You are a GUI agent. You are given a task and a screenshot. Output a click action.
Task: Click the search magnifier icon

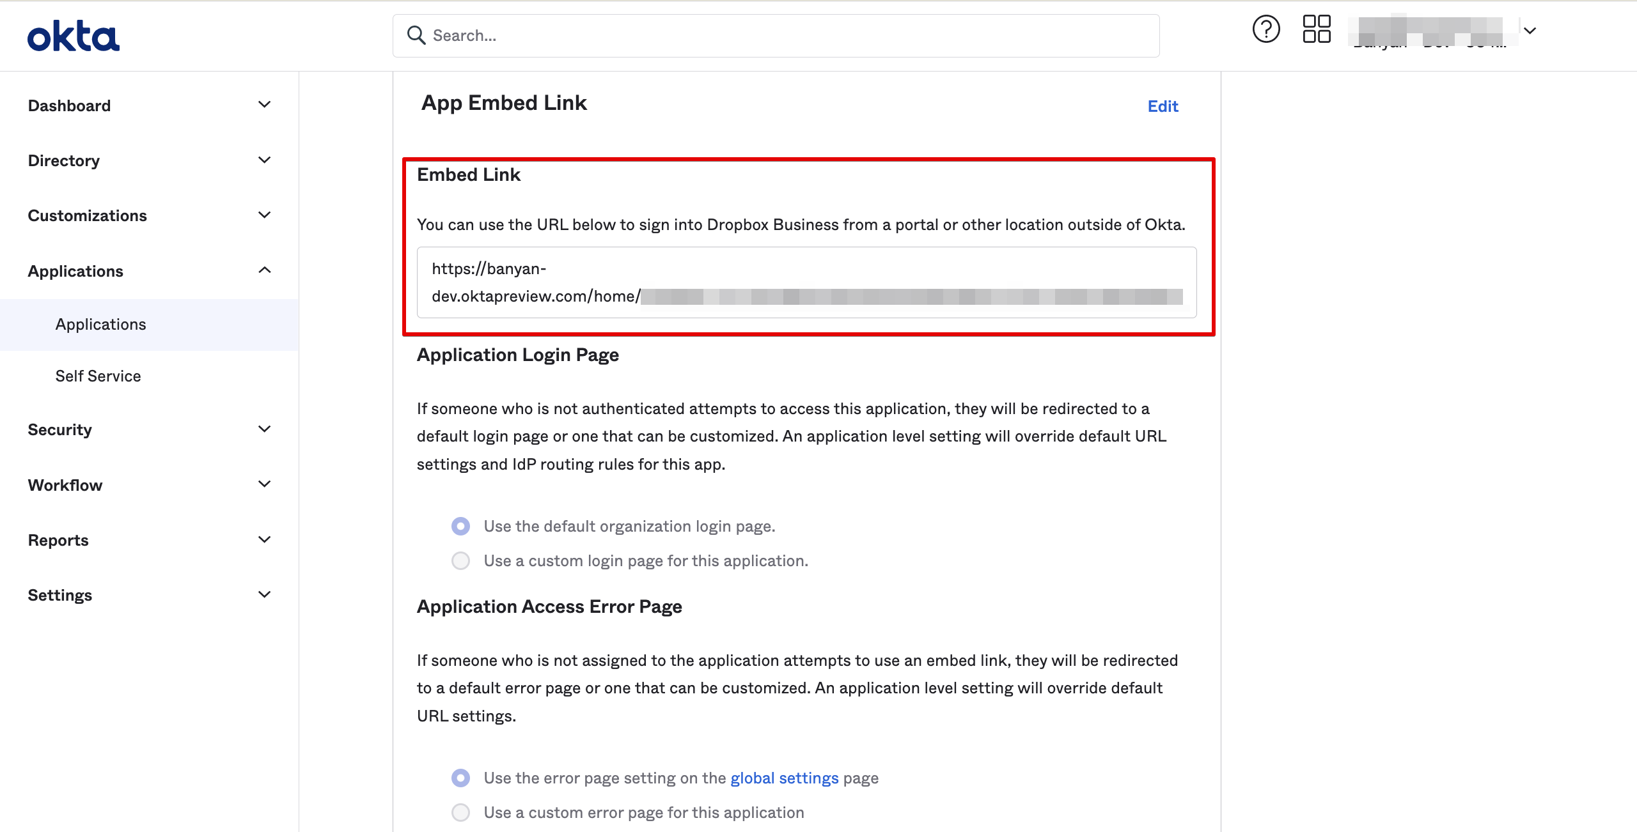tap(416, 36)
